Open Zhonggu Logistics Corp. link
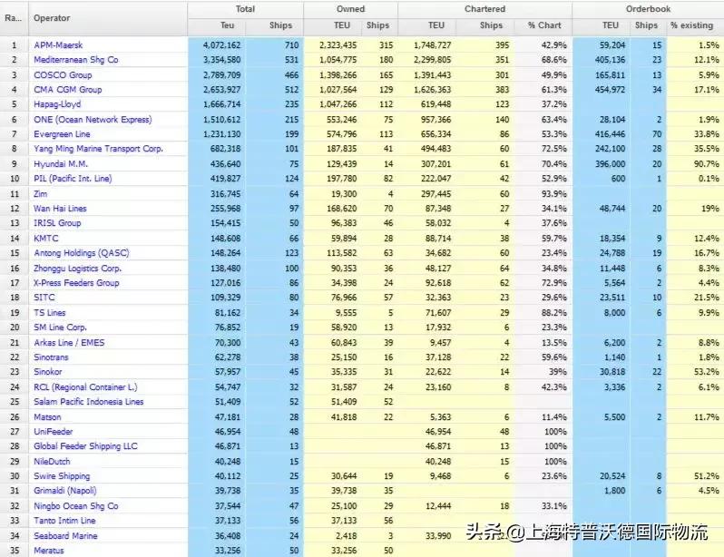The image size is (724, 557). point(78,269)
